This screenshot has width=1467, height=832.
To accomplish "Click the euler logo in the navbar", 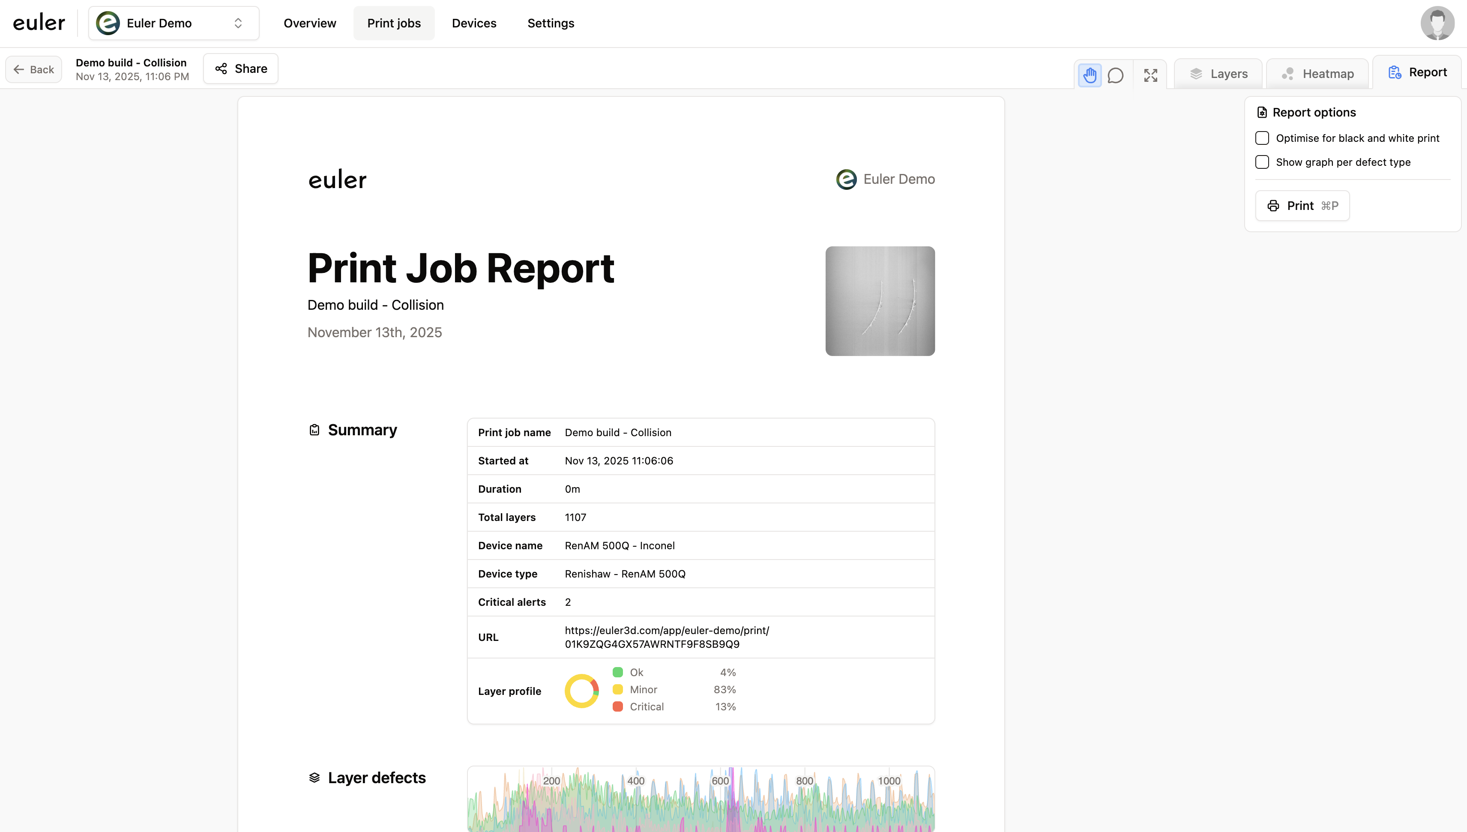I will [x=38, y=22].
